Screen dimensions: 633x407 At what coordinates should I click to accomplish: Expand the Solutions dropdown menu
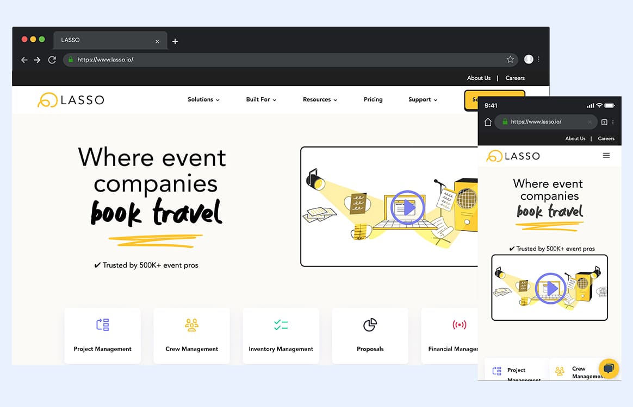[x=203, y=99]
